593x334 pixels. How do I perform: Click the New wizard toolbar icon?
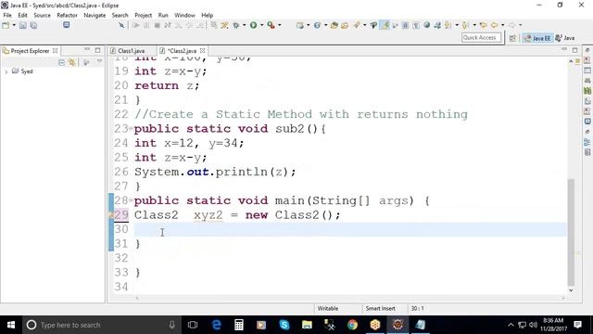[6, 25]
